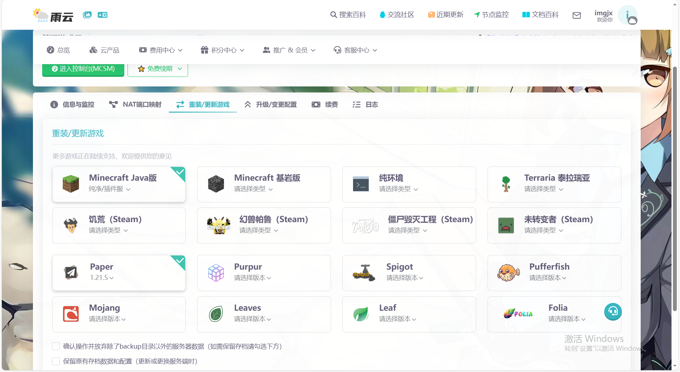680x372 pixels.
Task: Open the 纯净/插件服 type dropdown
Action: coord(110,189)
